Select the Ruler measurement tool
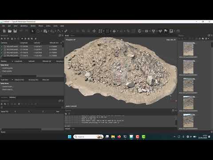This screenshot has height=160, width=213. point(59,31)
